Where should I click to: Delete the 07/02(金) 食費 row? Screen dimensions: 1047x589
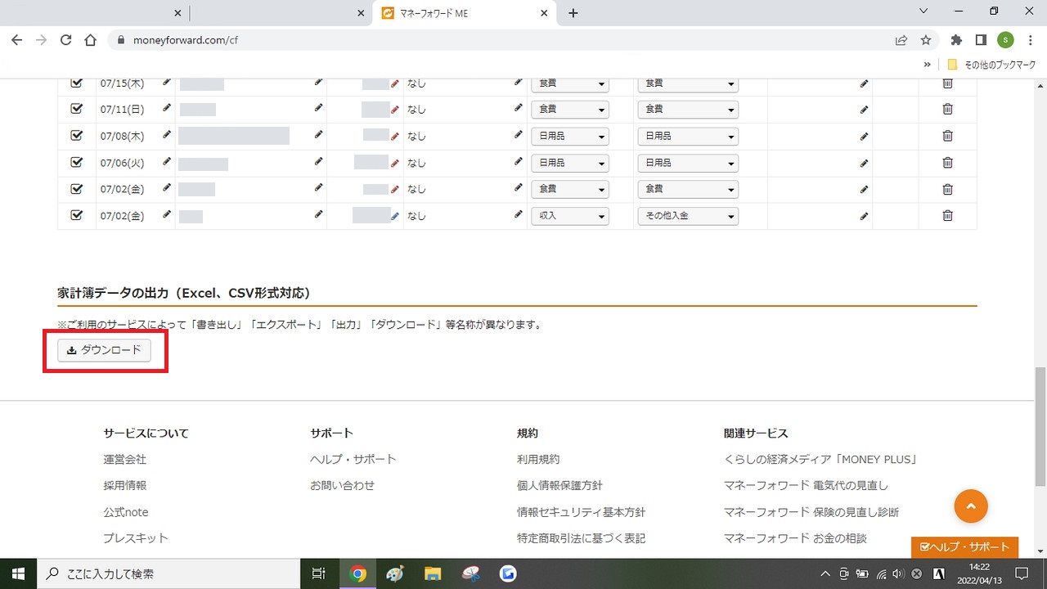947,189
